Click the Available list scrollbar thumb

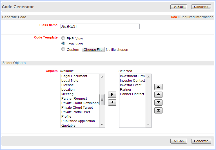point(102,99)
